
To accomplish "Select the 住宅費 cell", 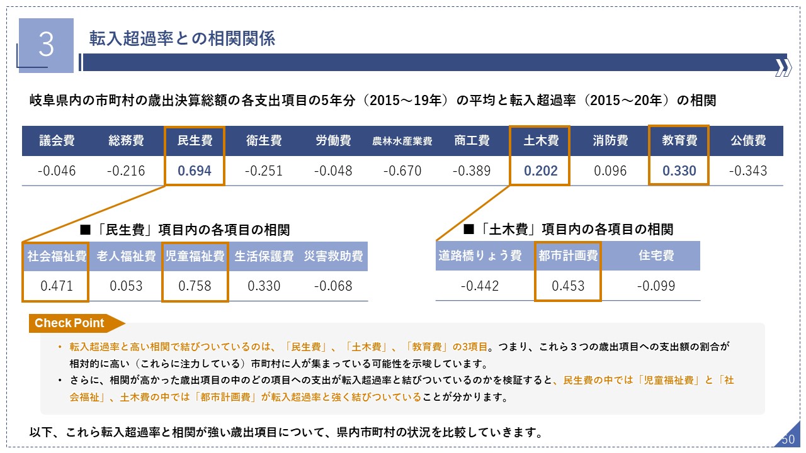I will [656, 256].
